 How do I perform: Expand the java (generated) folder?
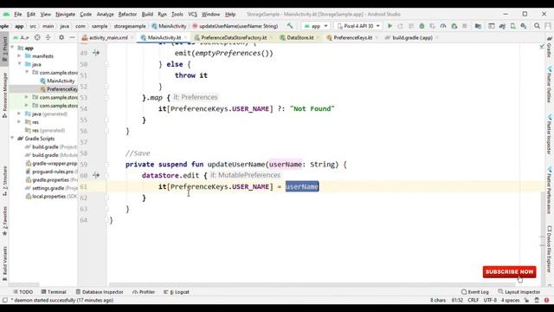click(x=19, y=114)
